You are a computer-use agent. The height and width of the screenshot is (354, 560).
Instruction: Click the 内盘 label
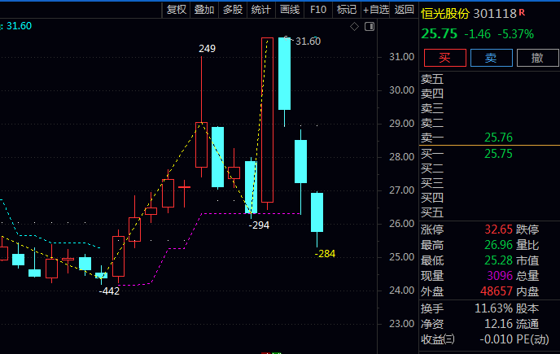point(527,291)
